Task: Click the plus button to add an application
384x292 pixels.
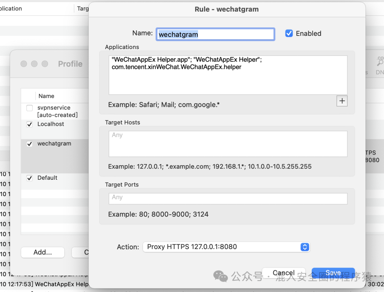Action: coord(342,101)
